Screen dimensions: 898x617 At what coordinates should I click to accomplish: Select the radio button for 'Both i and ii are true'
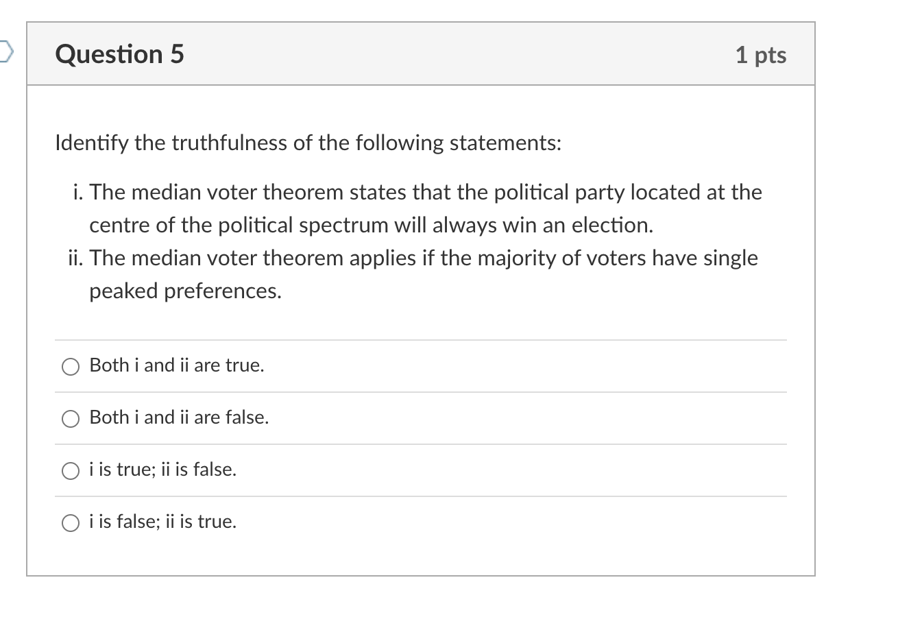tap(70, 366)
